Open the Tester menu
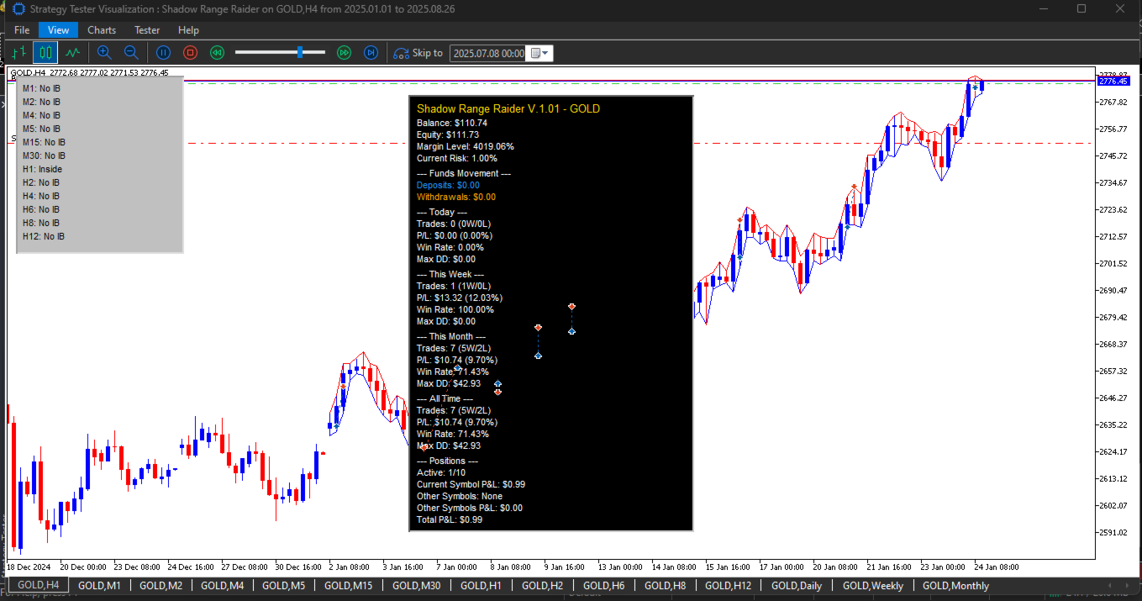Image resolution: width=1142 pixels, height=601 pixels. [147, 30]
